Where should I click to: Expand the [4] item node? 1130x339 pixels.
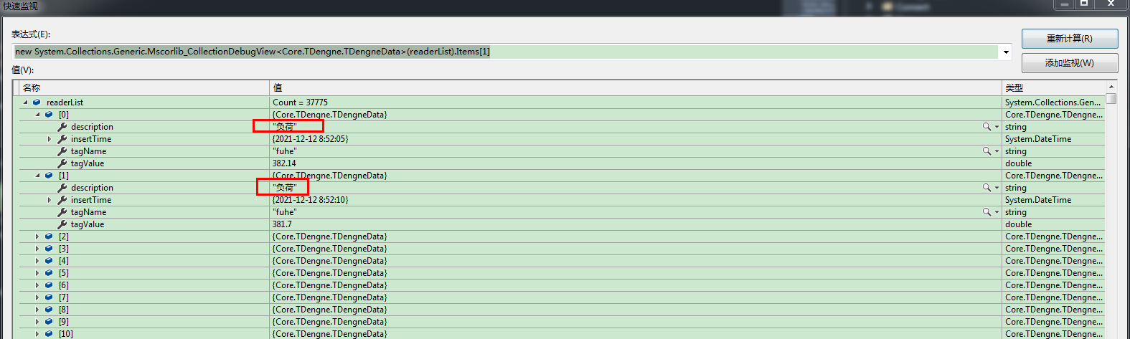point(37,261)
